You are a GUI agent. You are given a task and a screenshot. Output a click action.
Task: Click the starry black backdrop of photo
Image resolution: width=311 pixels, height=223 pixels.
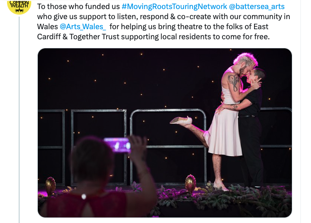pos(139,79)
